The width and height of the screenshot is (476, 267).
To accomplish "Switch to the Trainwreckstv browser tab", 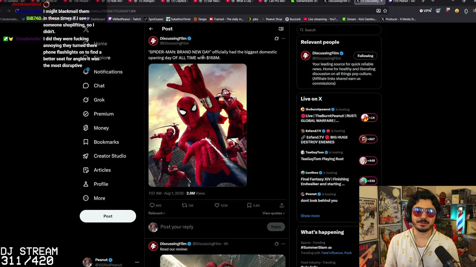I will point(305,1).
